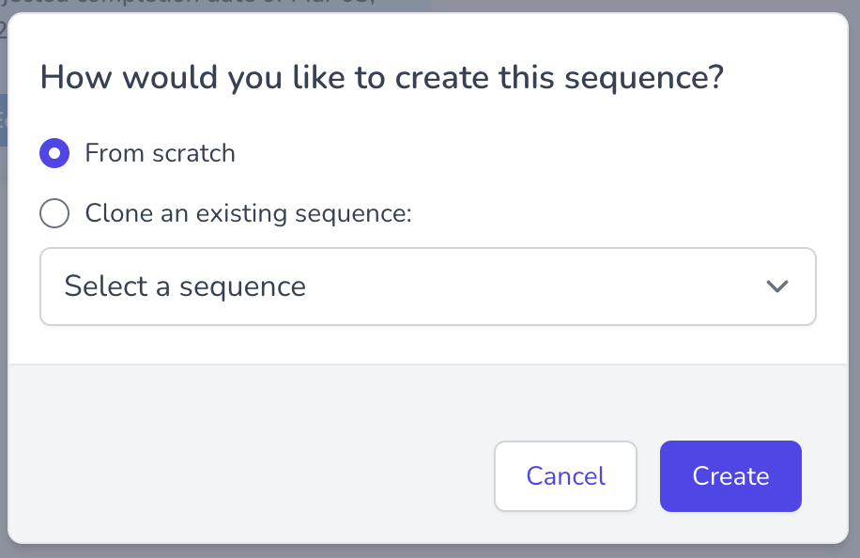Click the "Clone an existing sequence:" label
Image resolution: width=860 pixels, height=558 pixels.
(x=249, y=213)
